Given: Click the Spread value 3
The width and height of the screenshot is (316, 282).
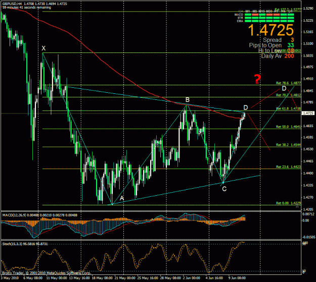Looking at the screenshot, I should pos(292,40).
